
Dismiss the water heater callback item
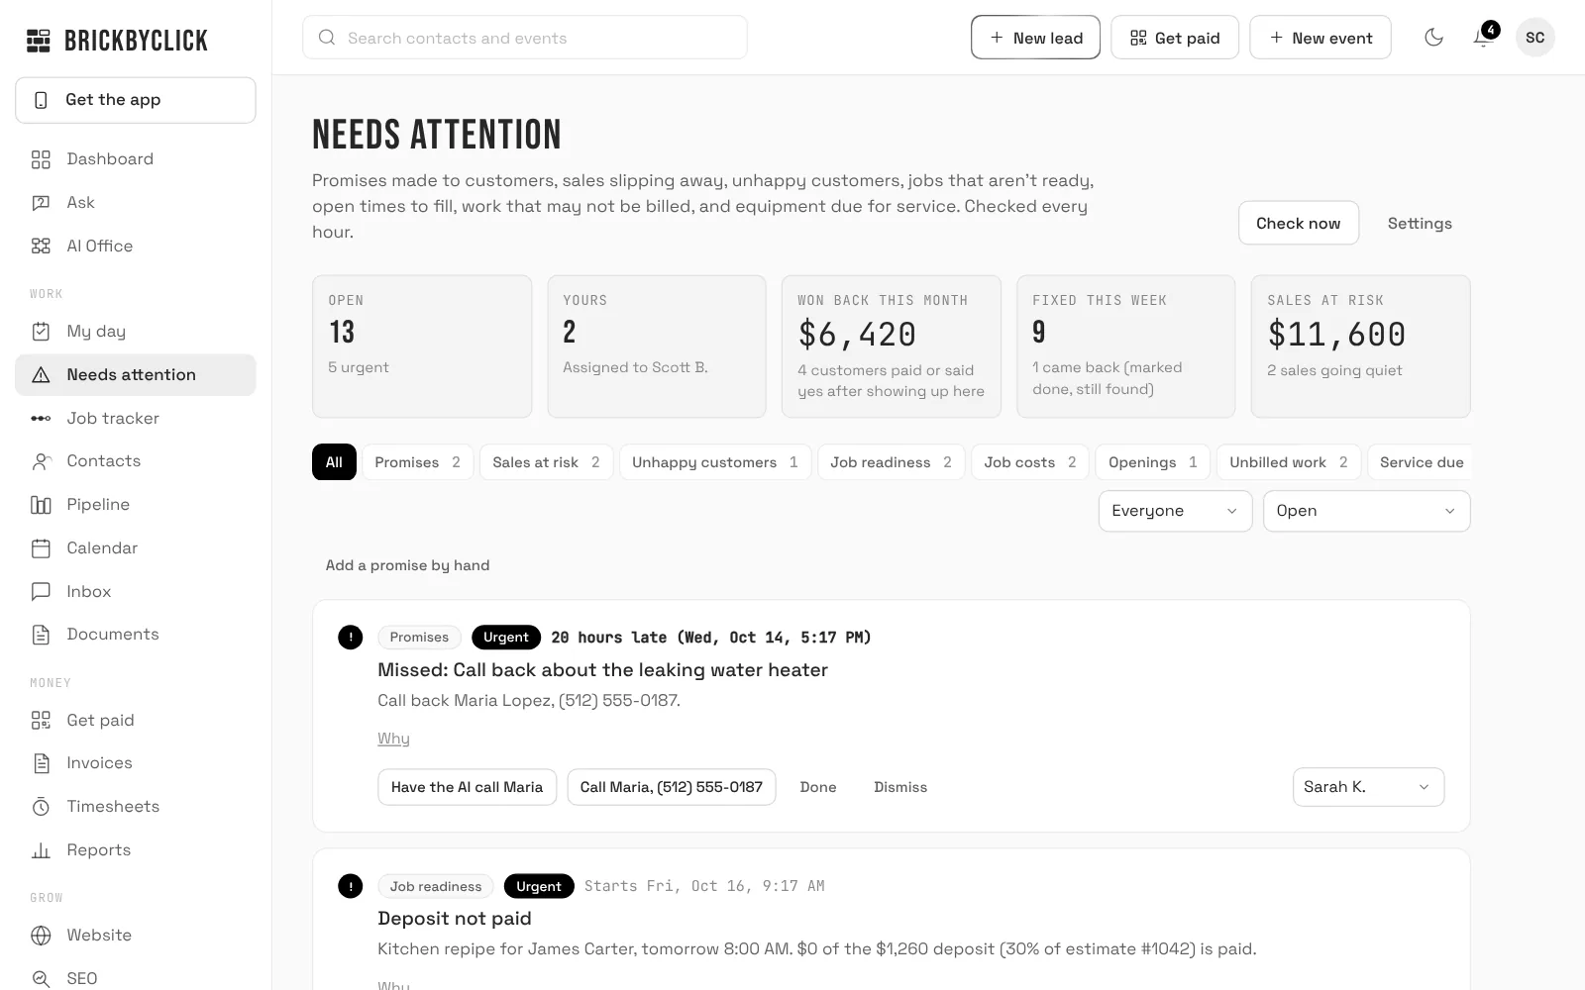pos(900,787)
